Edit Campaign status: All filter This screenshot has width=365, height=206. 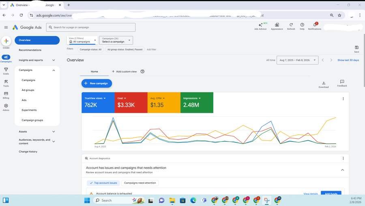[x=90, y=49]
